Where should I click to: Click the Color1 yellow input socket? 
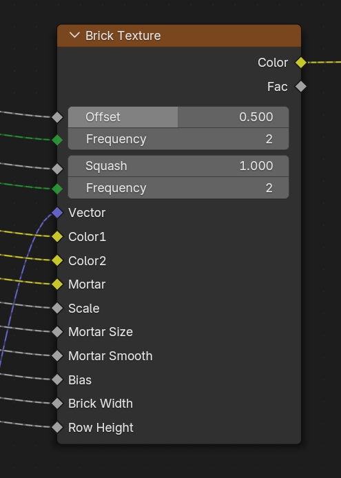(x=57, y=236)
